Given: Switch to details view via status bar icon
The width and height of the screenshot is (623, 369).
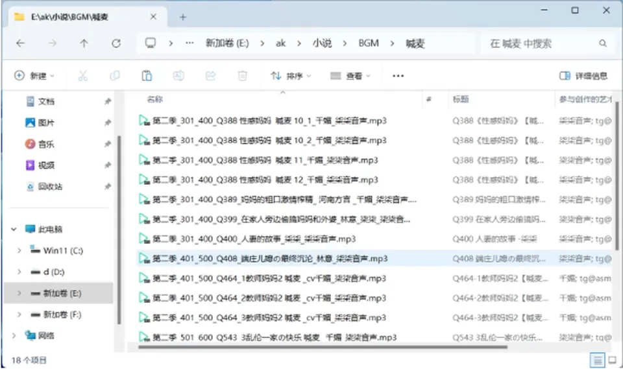Looking at the screenshot, I should coord(597,361).
